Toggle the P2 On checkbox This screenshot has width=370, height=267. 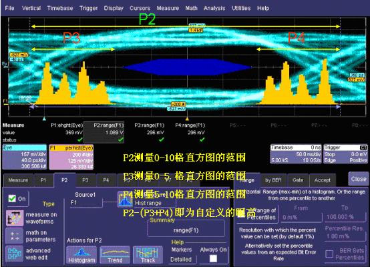tap(12, 199)
